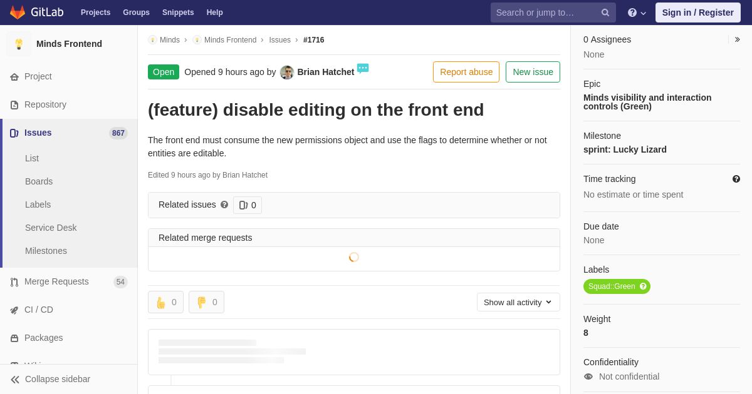Click the chat bubble status icon

click(x=363, y=68)
